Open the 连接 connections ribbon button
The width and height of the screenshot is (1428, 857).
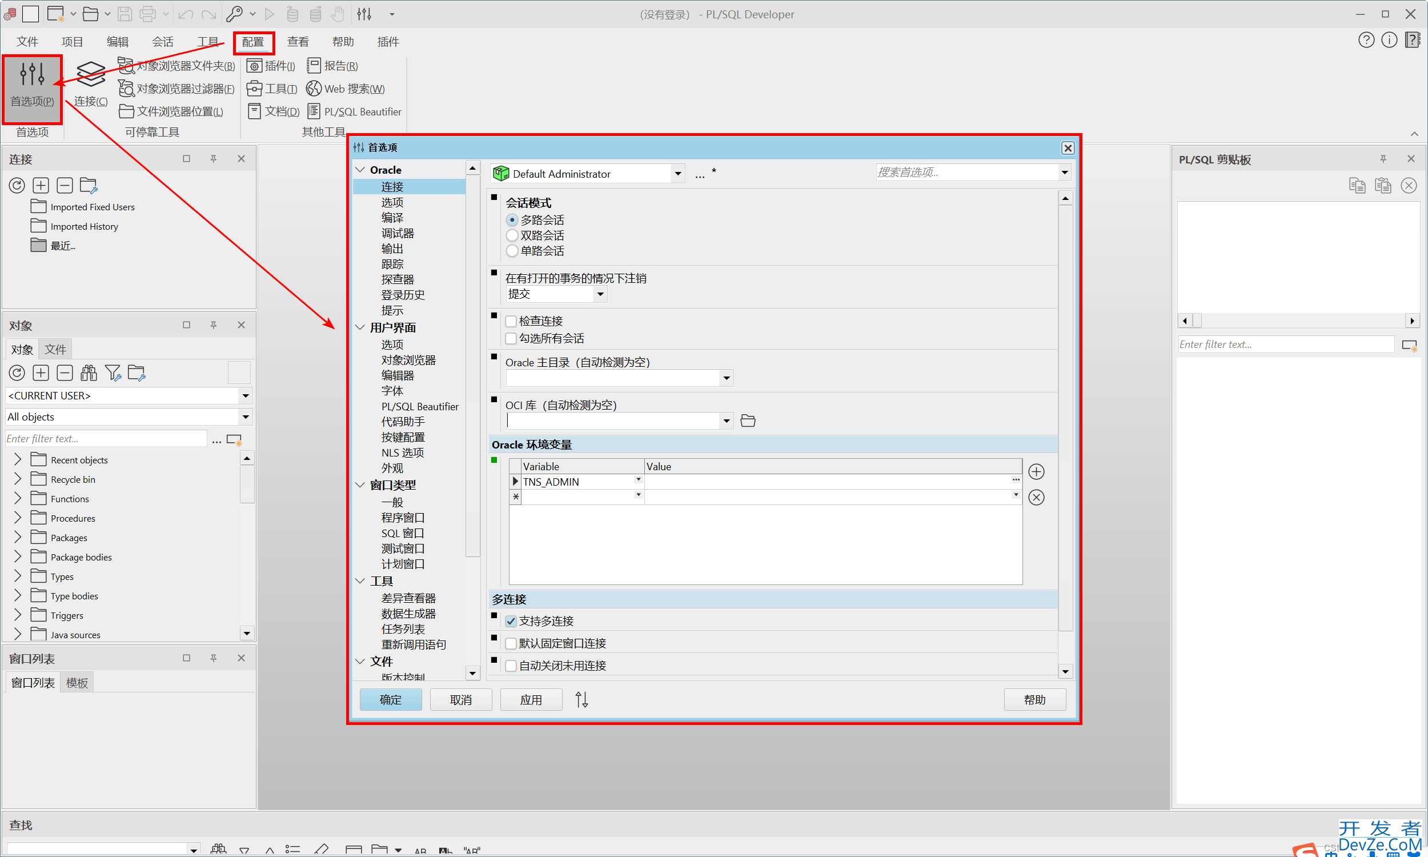pos(91,85)
